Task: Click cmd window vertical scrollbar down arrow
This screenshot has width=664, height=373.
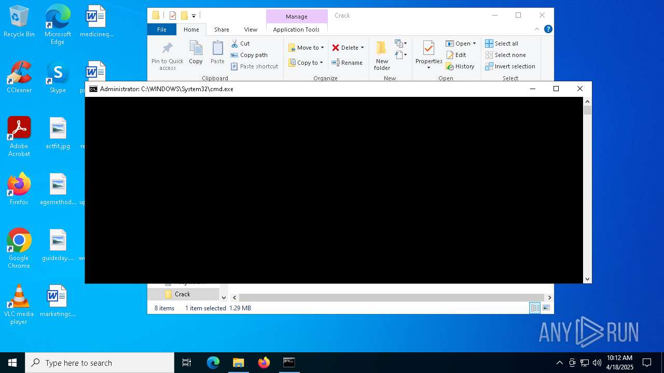Action: point(587,279)
